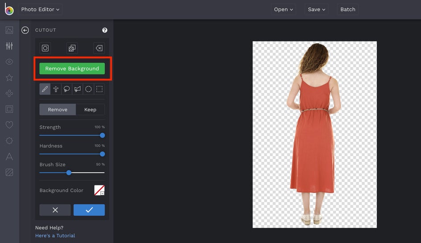
Task: Select the circle selection tool
Action: [88, 89]
